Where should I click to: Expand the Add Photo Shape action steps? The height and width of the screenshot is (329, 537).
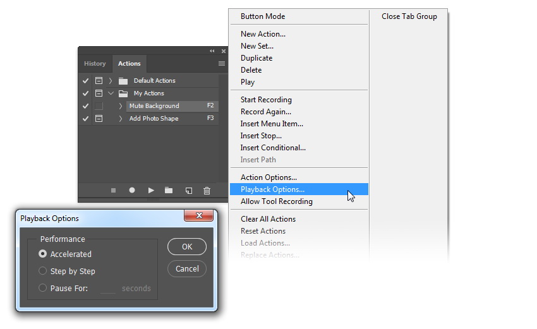click(x=120, y=119)
